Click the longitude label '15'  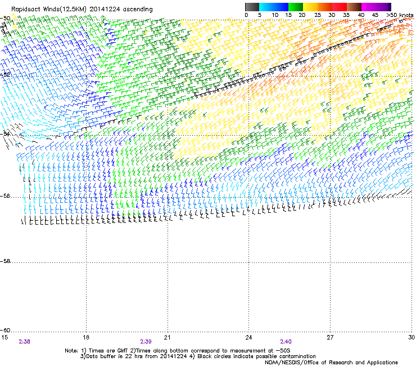[x=4, y=337]
